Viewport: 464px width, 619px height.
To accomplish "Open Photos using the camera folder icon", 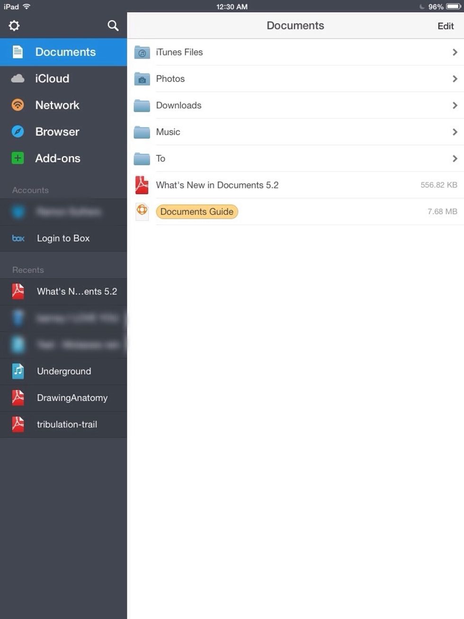I will (142, 79).
